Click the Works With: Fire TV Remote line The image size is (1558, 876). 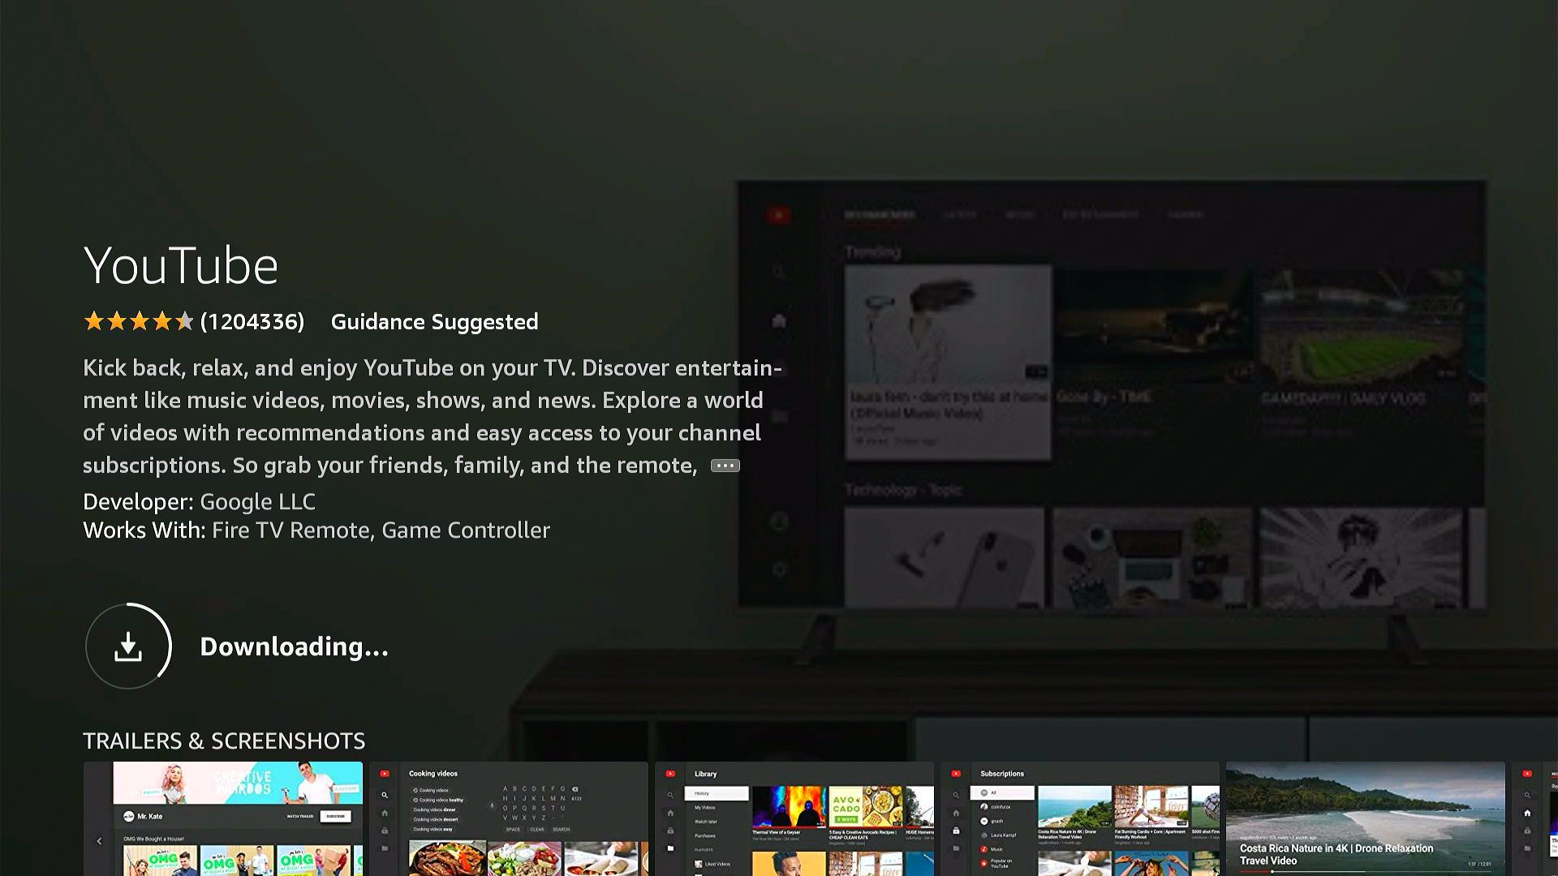[x=316, y=530]
